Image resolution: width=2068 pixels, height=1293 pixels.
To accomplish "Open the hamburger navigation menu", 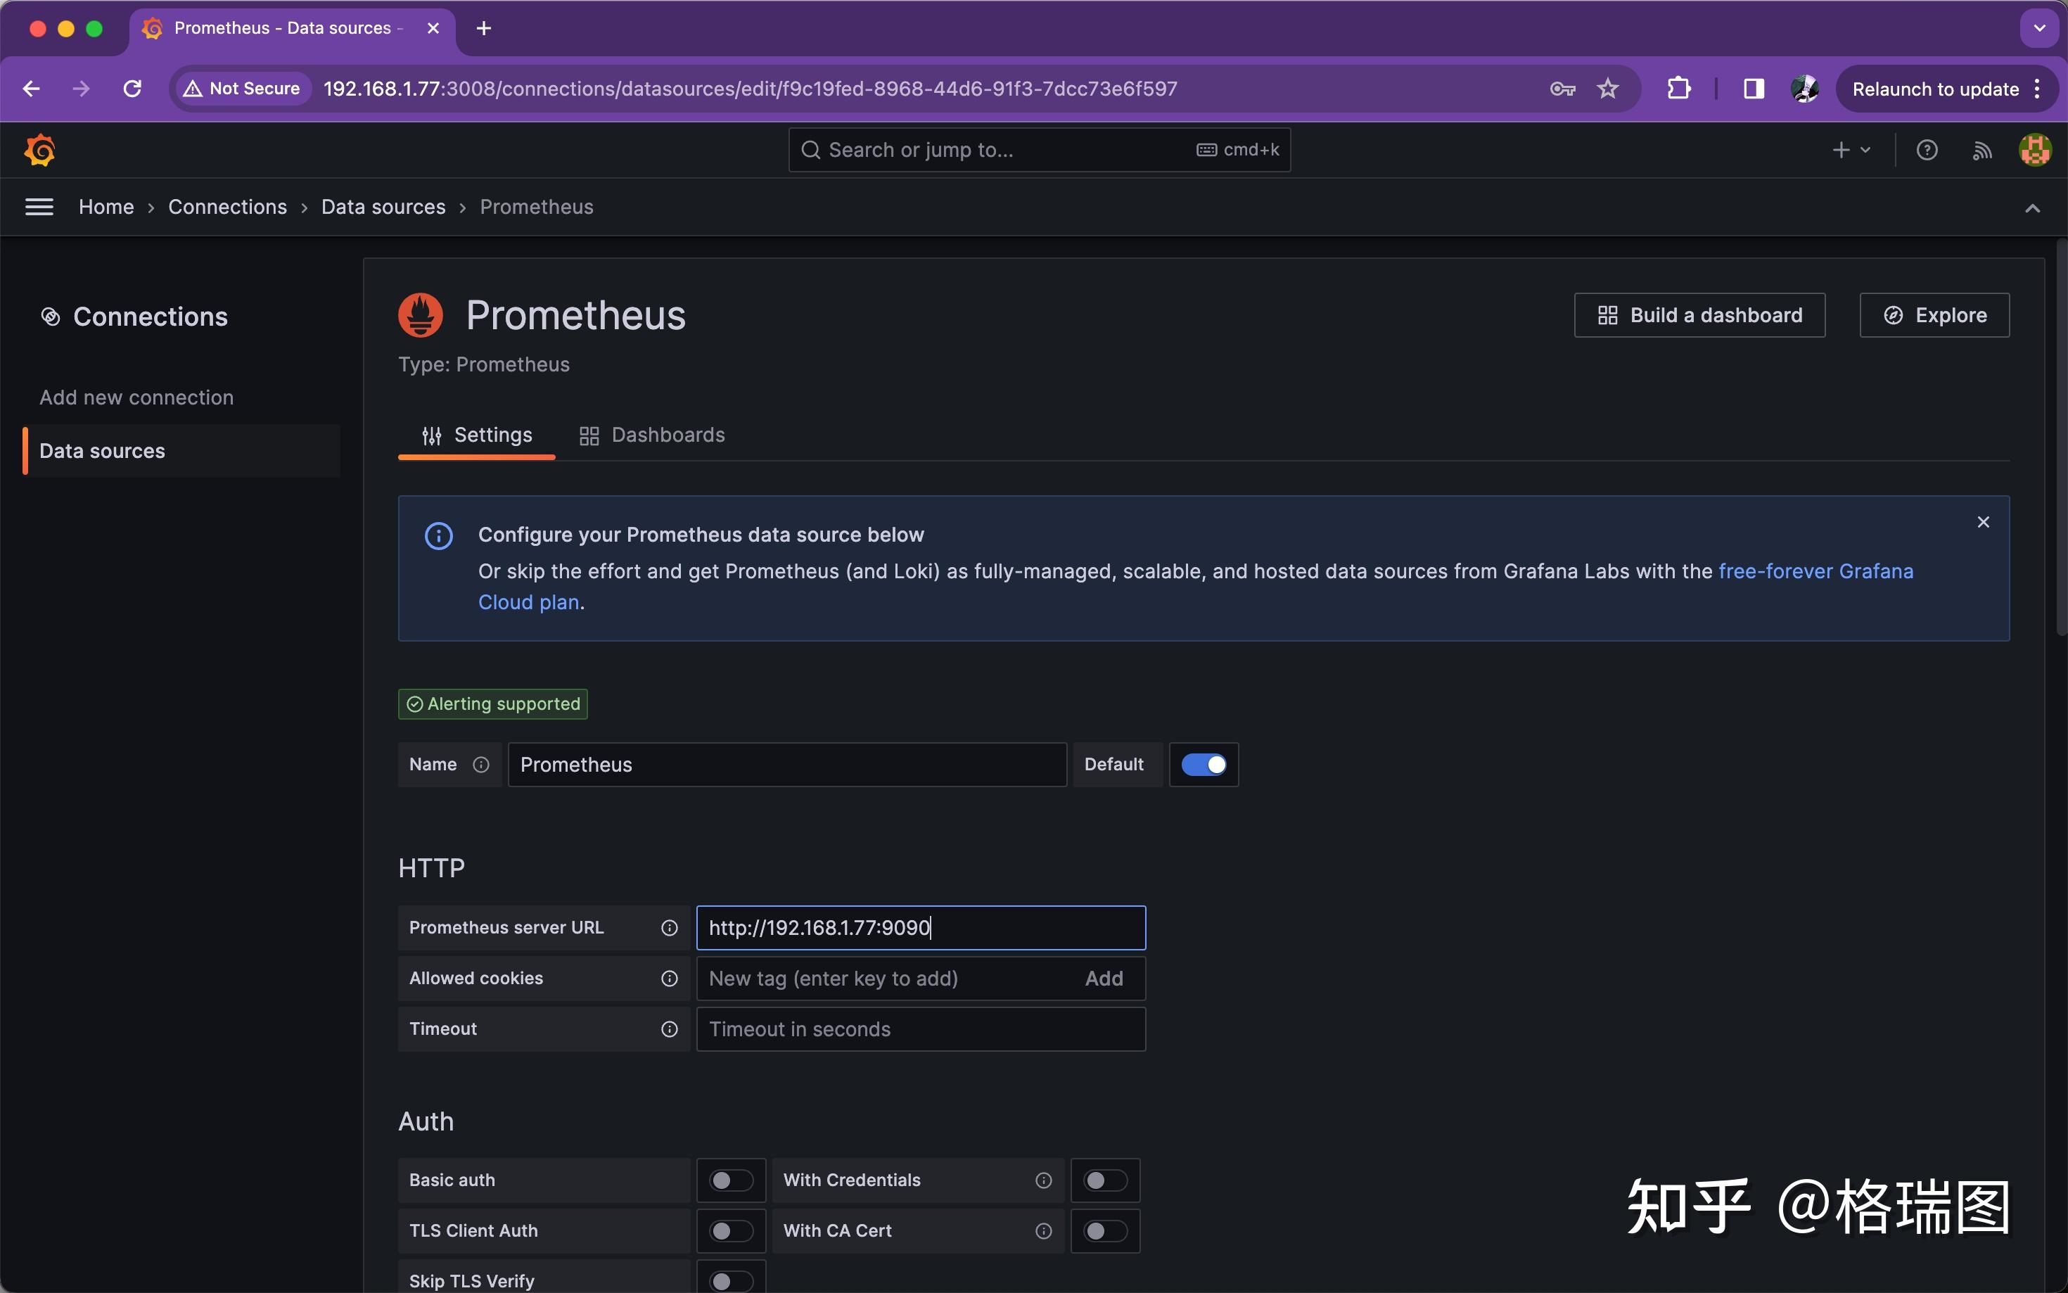I will click(x=39, y=207).
